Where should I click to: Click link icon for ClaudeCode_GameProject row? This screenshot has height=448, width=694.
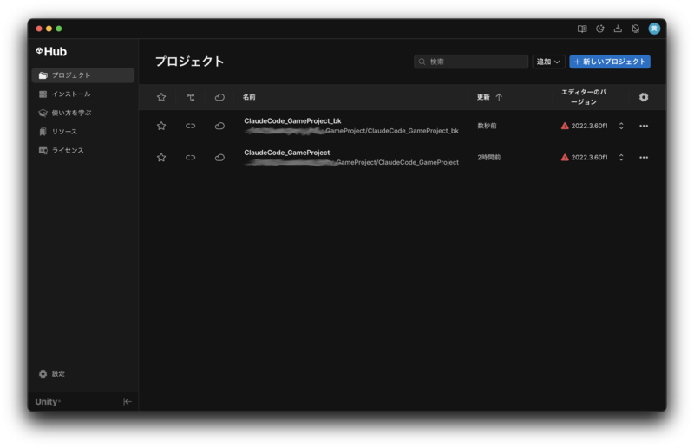190,158
